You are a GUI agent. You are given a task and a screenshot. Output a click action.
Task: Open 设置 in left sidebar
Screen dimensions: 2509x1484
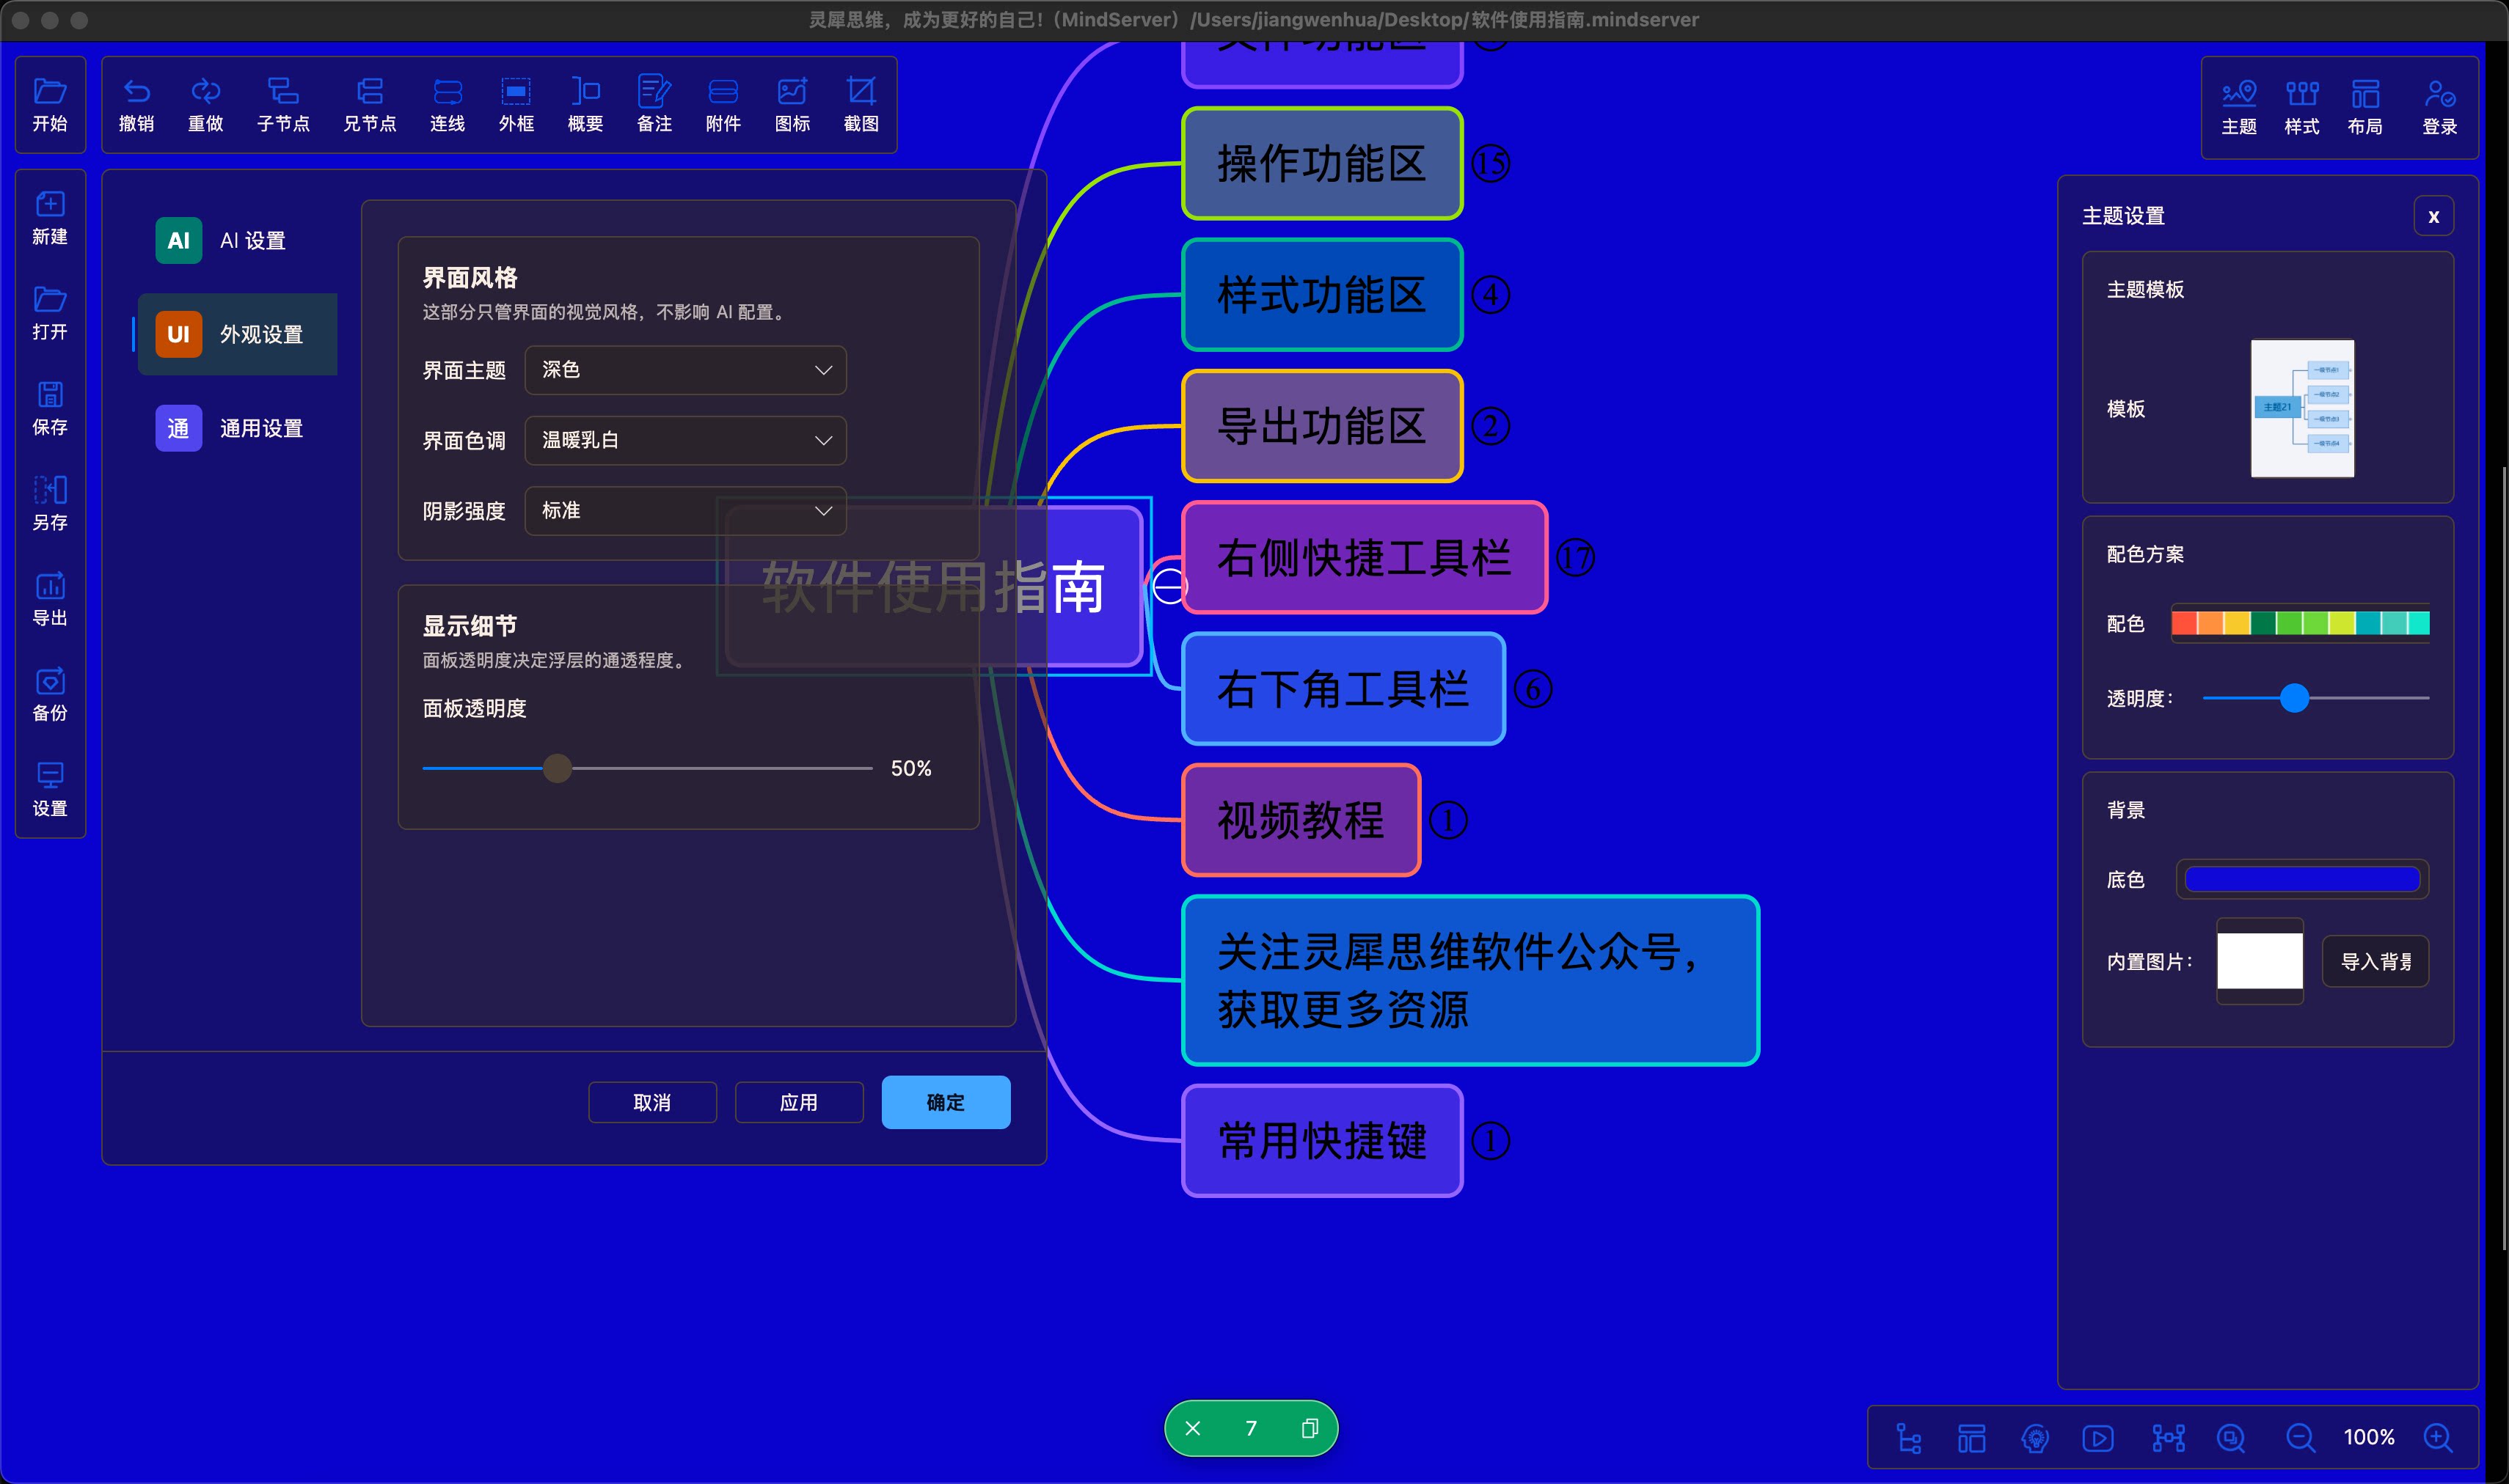coord(50,789)
